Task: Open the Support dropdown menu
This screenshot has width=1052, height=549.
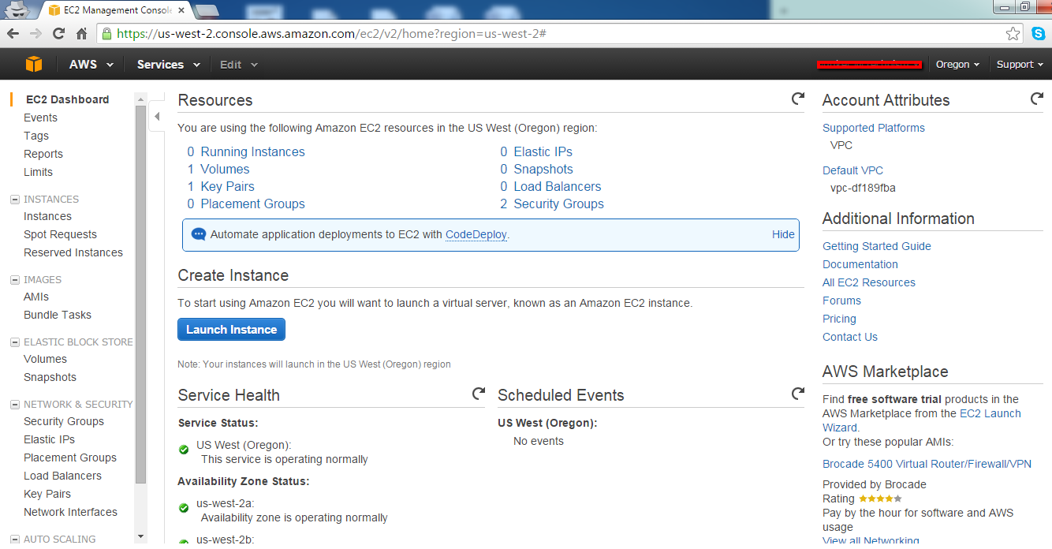Action: pos(1019,65)
